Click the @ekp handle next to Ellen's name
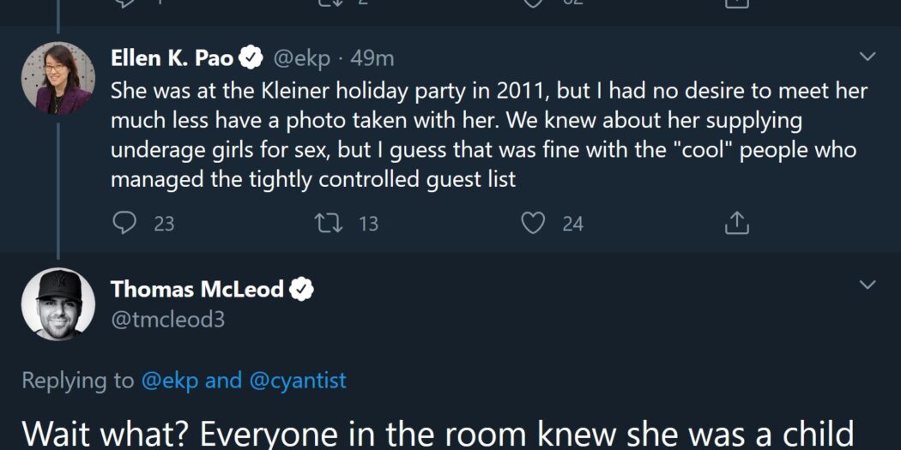901x450 pixels. 301,58
